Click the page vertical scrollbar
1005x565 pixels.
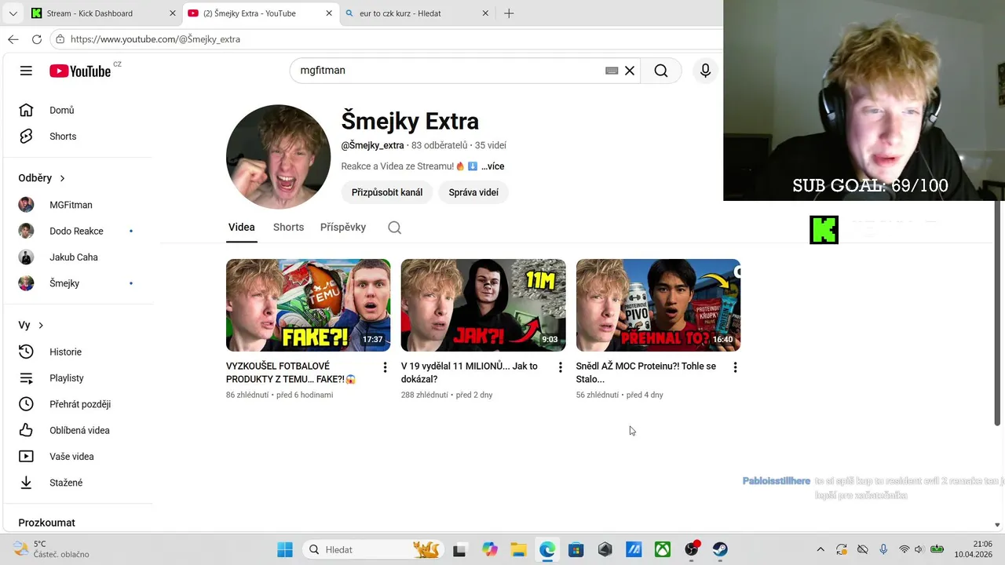pyautogui.click(x=998, y=314)
